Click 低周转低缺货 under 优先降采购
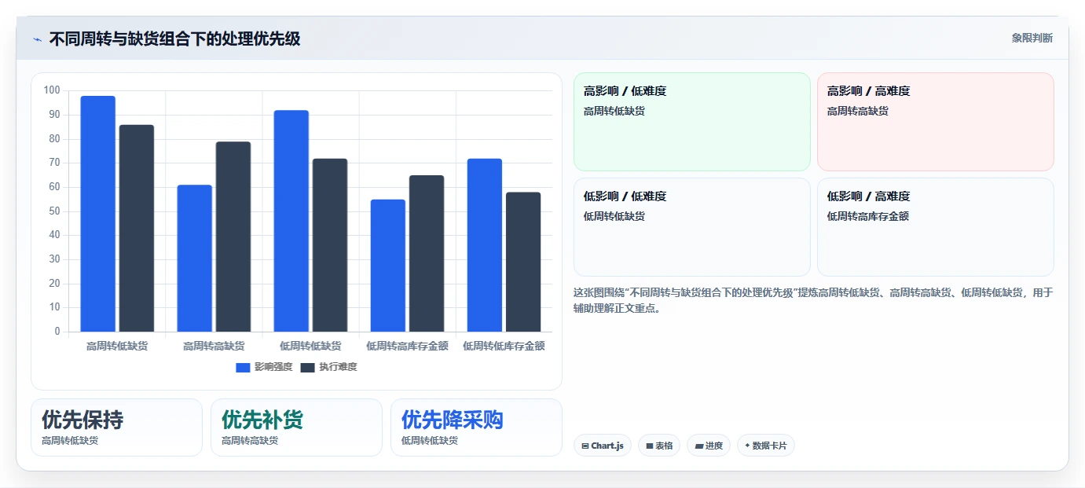Image resolution: width=1085 pixels, height=488 pixels. coord(430,441)
